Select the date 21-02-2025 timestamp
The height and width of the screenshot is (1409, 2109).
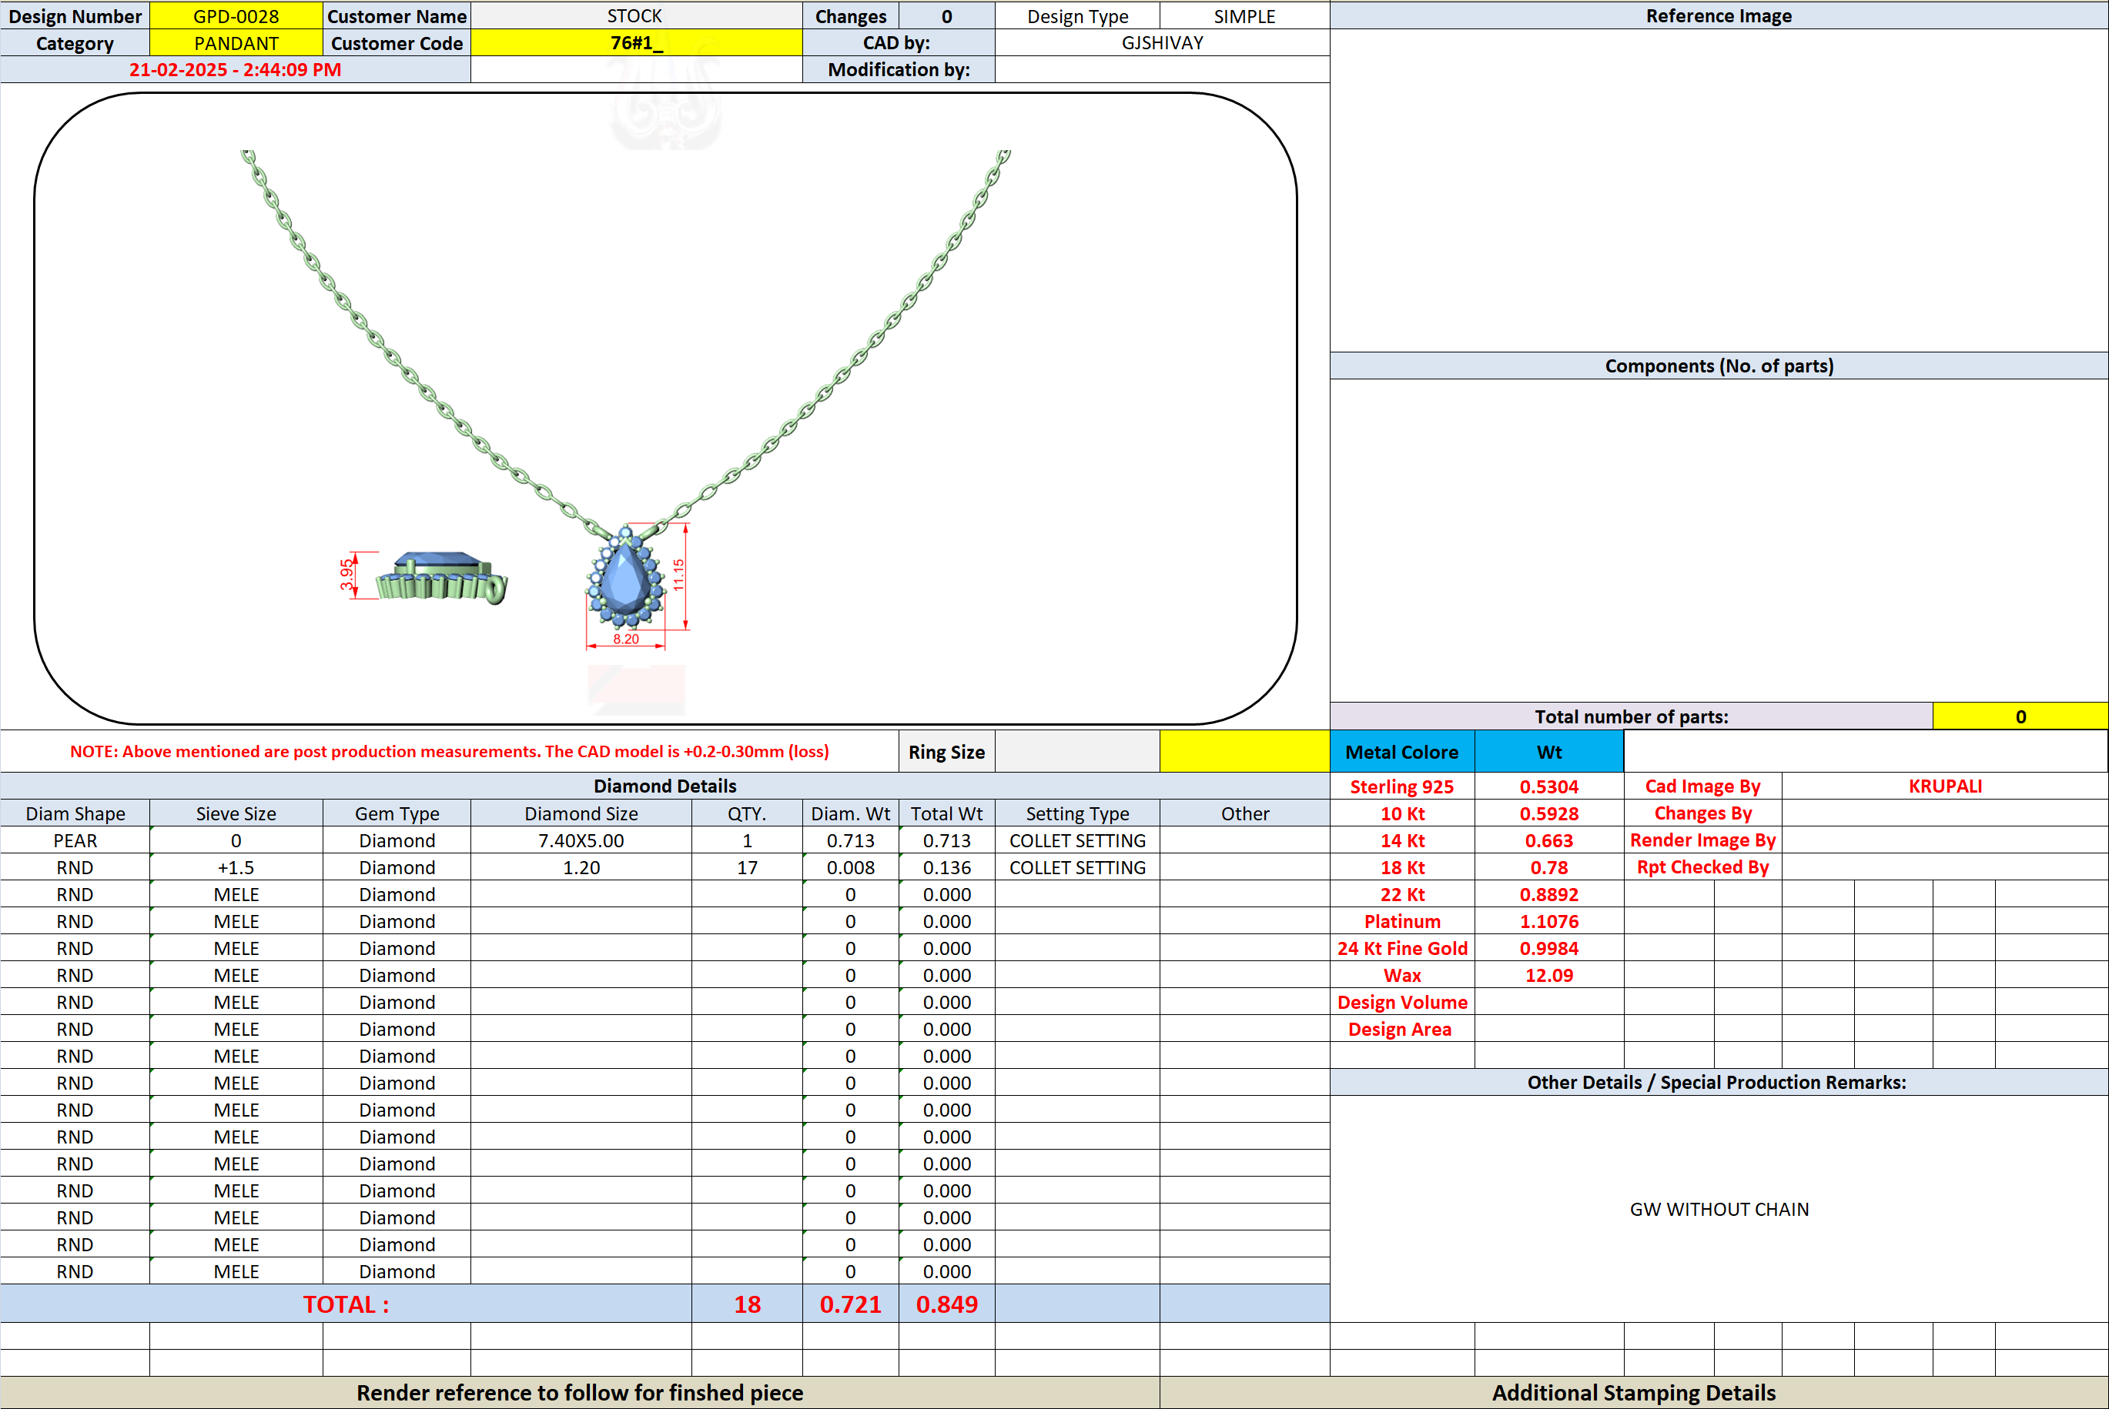point(235,70)
